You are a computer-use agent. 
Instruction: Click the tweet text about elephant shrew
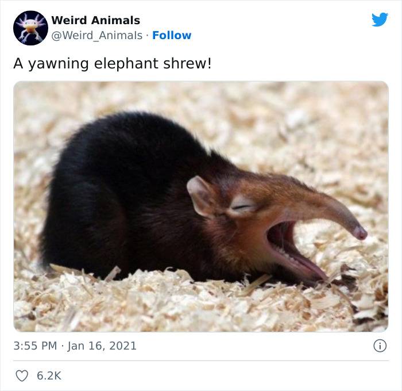pyautogui.click(x=113, y=64)
